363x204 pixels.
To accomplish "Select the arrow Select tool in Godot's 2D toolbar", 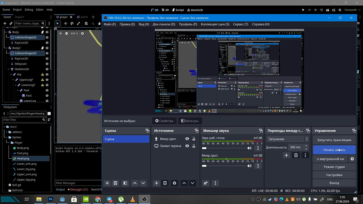I will [57, 24].
